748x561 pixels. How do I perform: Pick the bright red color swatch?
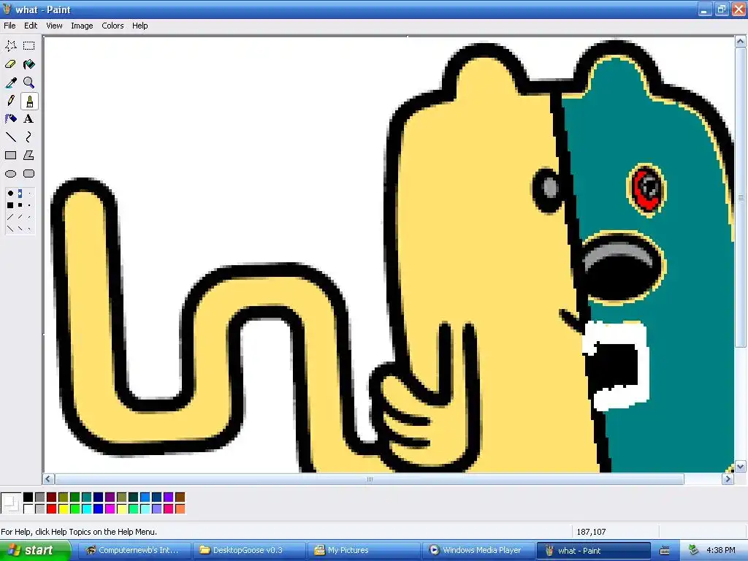52,509
